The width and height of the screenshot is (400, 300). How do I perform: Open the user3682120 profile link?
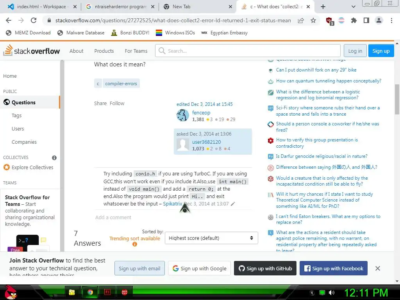tap(206, 142)
